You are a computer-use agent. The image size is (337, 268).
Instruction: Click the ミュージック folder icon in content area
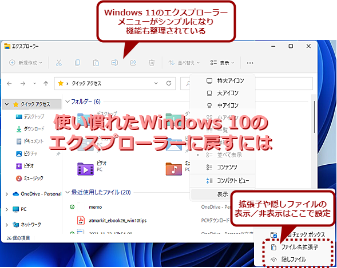(174, 169)
